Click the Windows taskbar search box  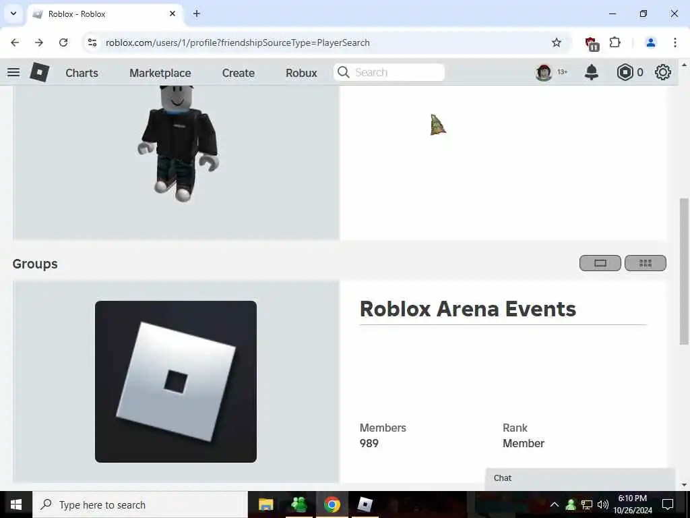pyautogui.click(x=140, y=505)
